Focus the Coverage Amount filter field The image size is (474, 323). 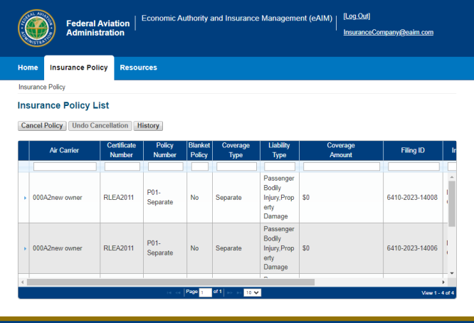coord(342,166)
